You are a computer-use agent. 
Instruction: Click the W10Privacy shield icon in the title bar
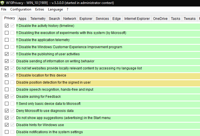[2, 3]
